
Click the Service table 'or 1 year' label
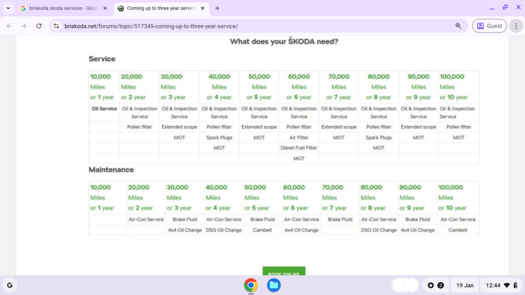point(102,98)
